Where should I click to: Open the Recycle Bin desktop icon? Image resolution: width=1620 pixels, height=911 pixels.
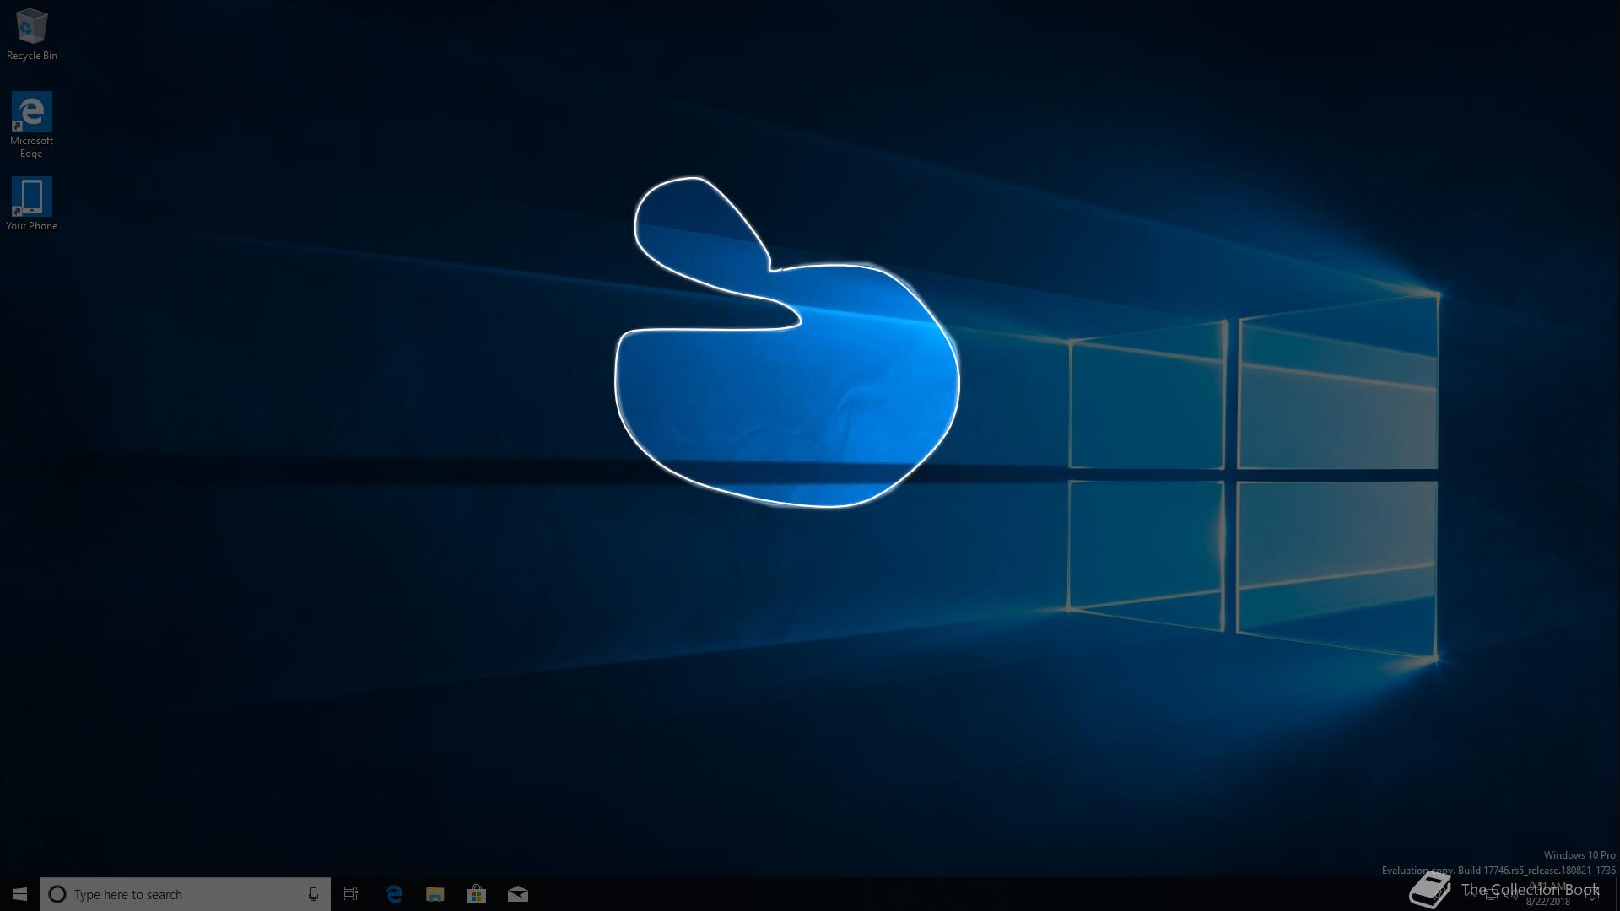coord(31,27)
